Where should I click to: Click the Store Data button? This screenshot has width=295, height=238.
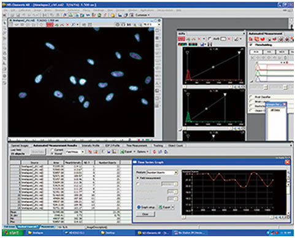[x=37, y=152]
